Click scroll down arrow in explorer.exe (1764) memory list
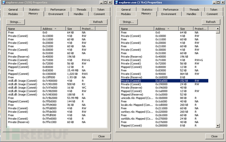 (x=218, y=126)
